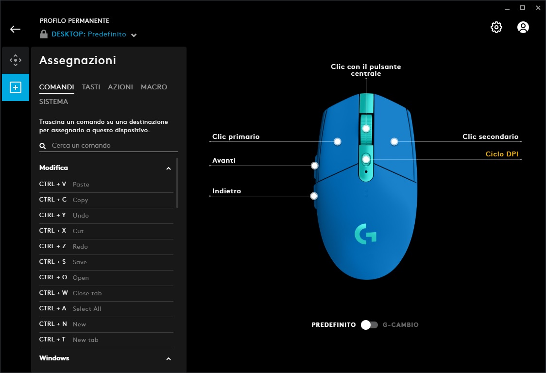This screenshot has width=546, height=373.
Task: Click the Avanti side button marker
Action: point(314,166)
